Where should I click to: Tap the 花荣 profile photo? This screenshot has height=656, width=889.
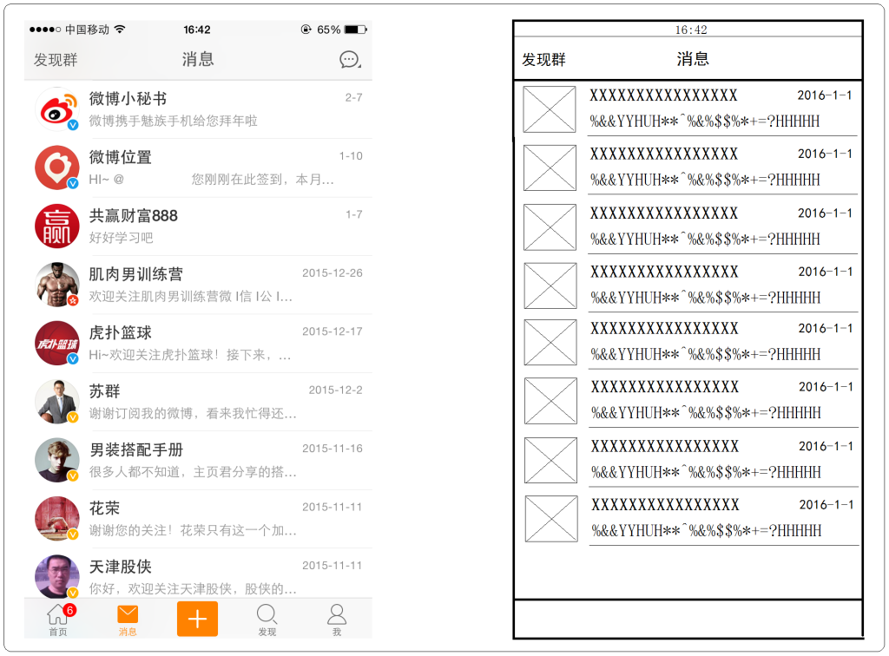(57, 518)
